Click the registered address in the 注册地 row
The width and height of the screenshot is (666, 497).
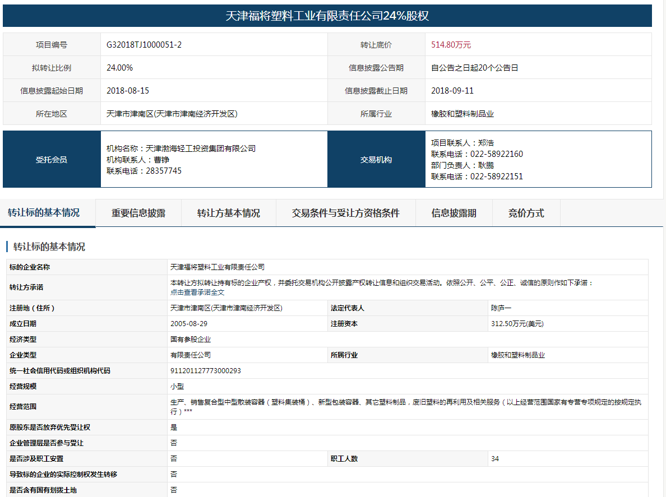tap(226, 308)
